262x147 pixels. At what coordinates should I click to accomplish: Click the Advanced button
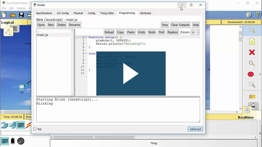pyautogui.click(x=195, y=129)
